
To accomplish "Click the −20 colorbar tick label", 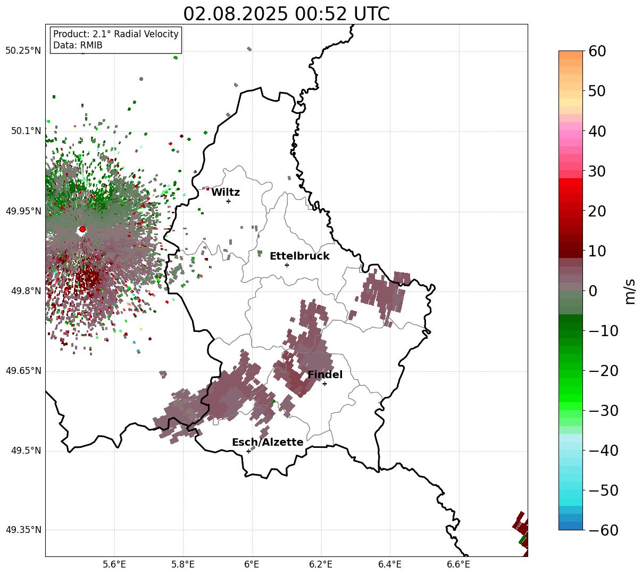I will click(x=603, y=371).
